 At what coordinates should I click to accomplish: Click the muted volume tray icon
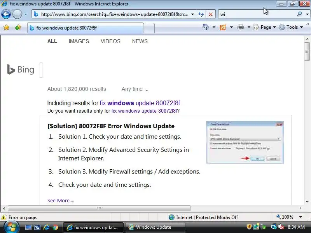pyautogui.click(x=281, y=227)
